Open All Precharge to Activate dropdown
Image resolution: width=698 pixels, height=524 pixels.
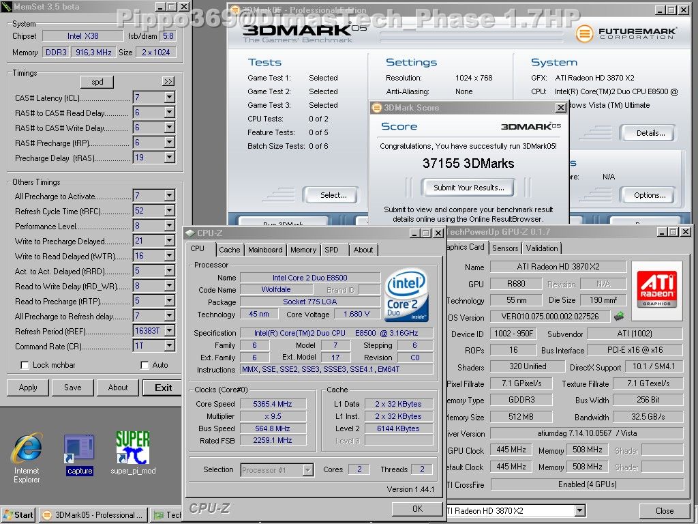[x=169, y=195]
